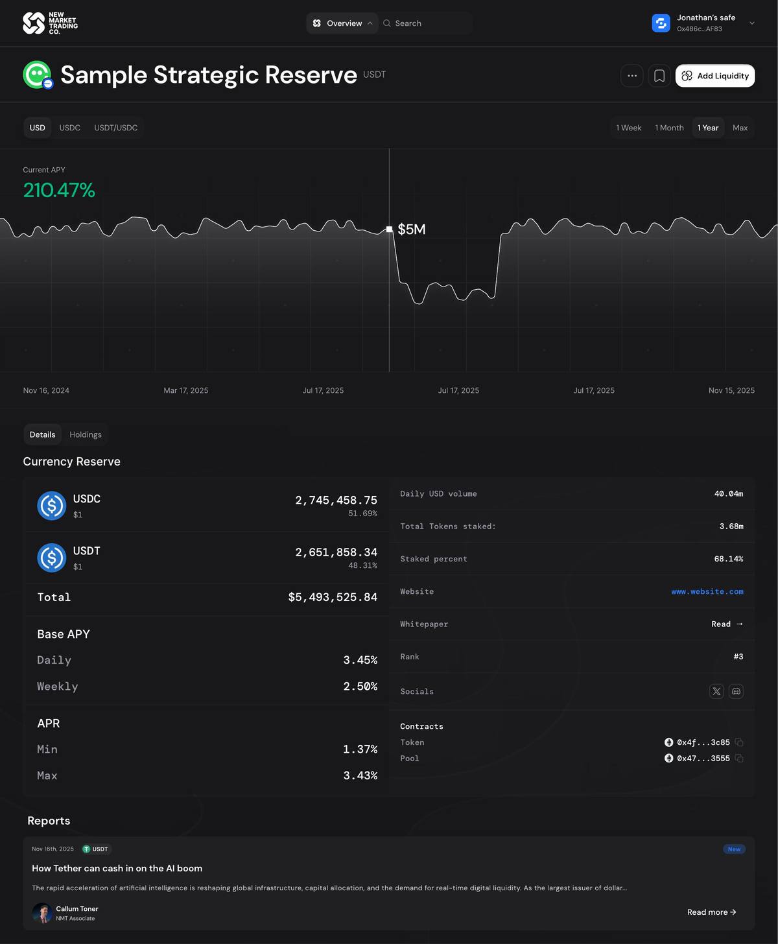Switch chart currency to USDT/USDC
The image size is (778, 944).
(116, 128)
